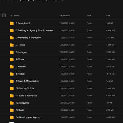Click the folder icon for 1 Recruitment
Image resolution: width=123 pixels, height=123 pixels.
(12, 23)
